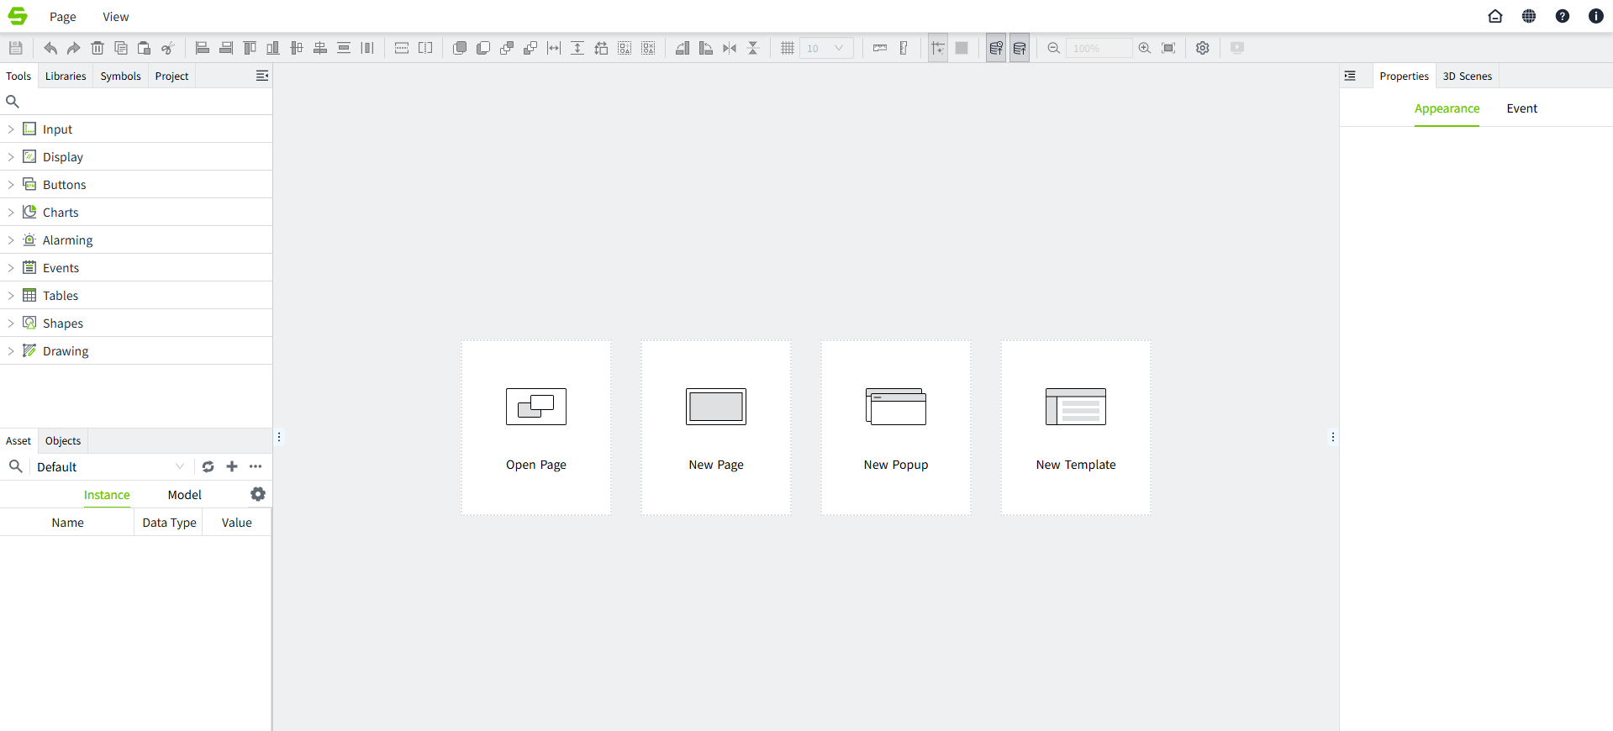Click the Tools search field

[139, 102]
